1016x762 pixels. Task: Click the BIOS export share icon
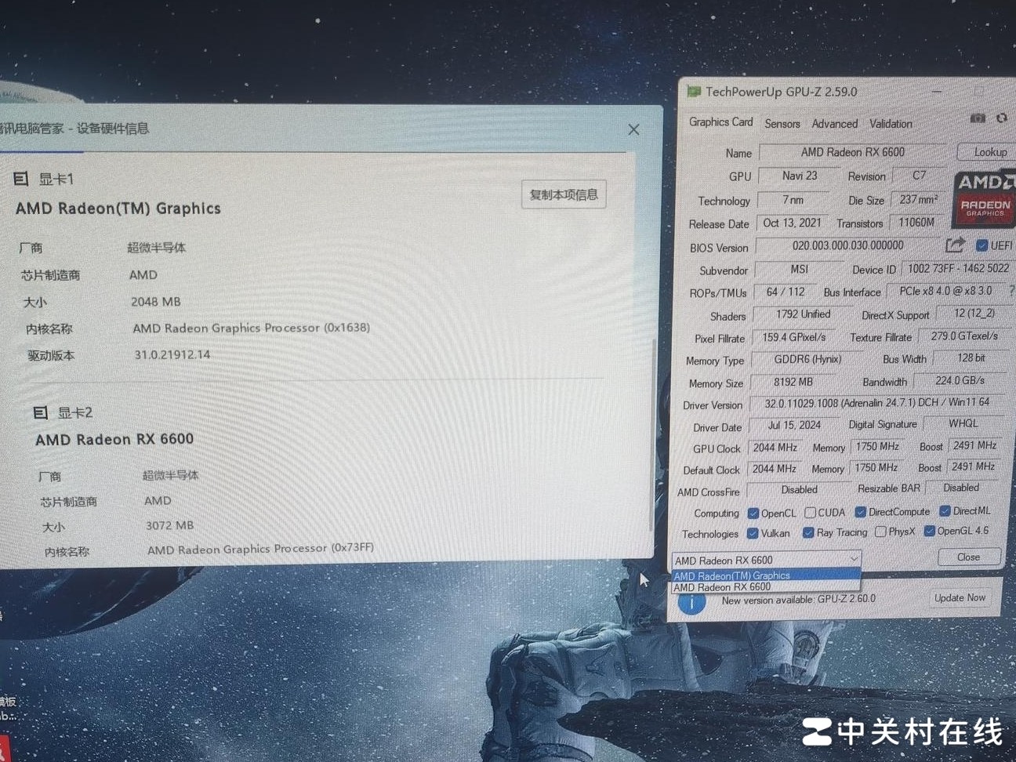click(954, 245)
